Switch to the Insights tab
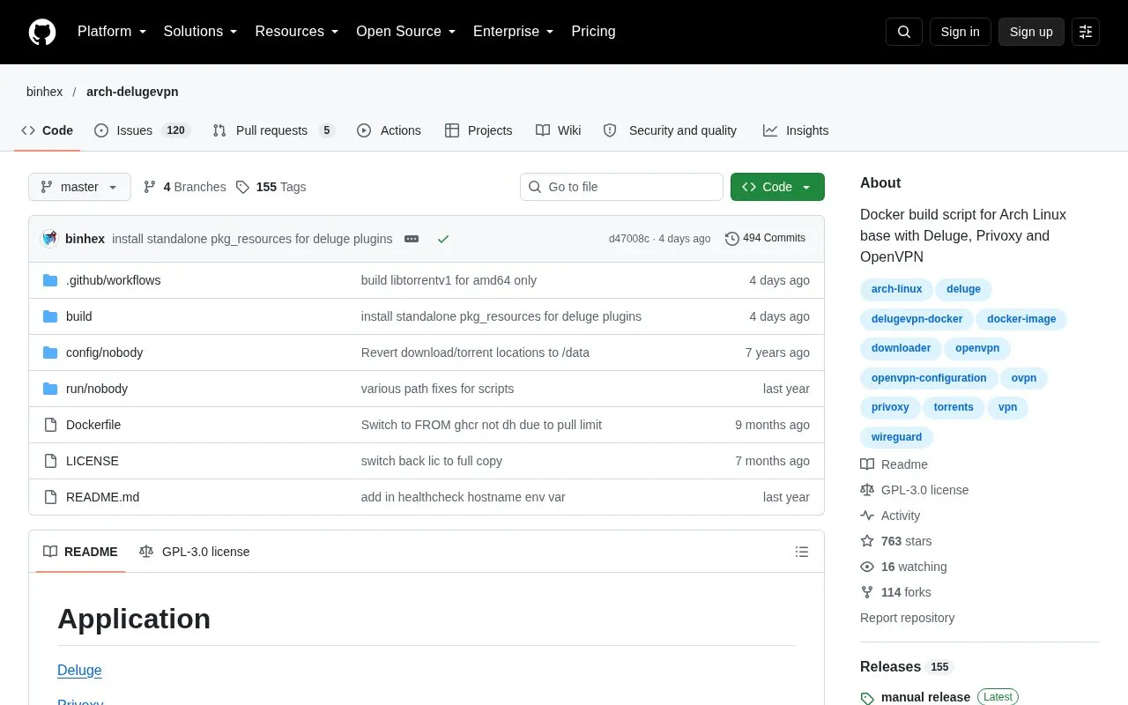Viewport: 1128px width, 705px height. [796, 130]
